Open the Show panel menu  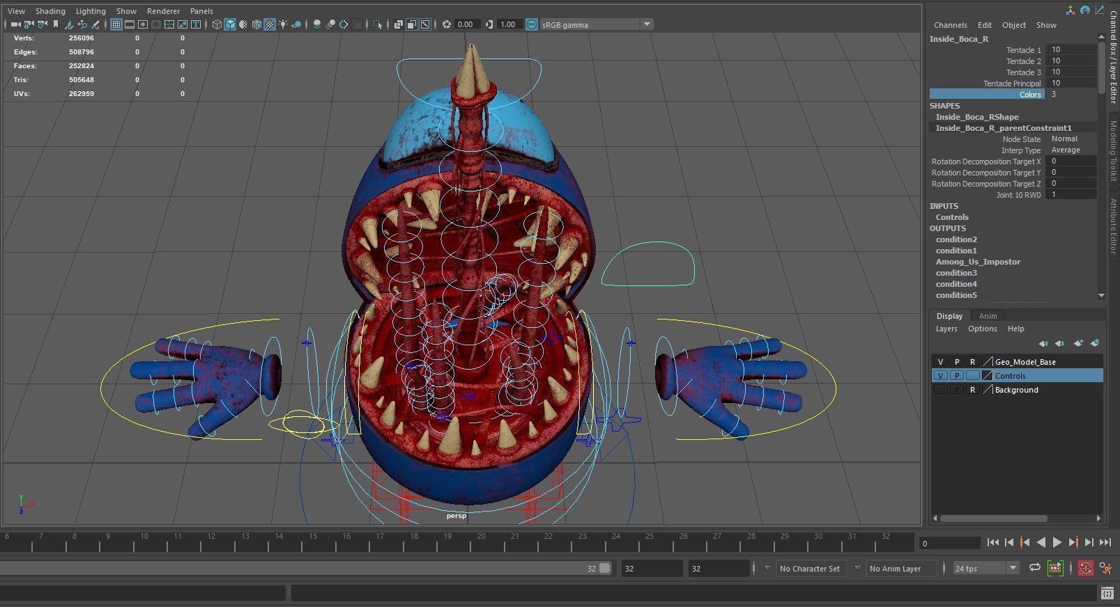[x=126, y=11]
